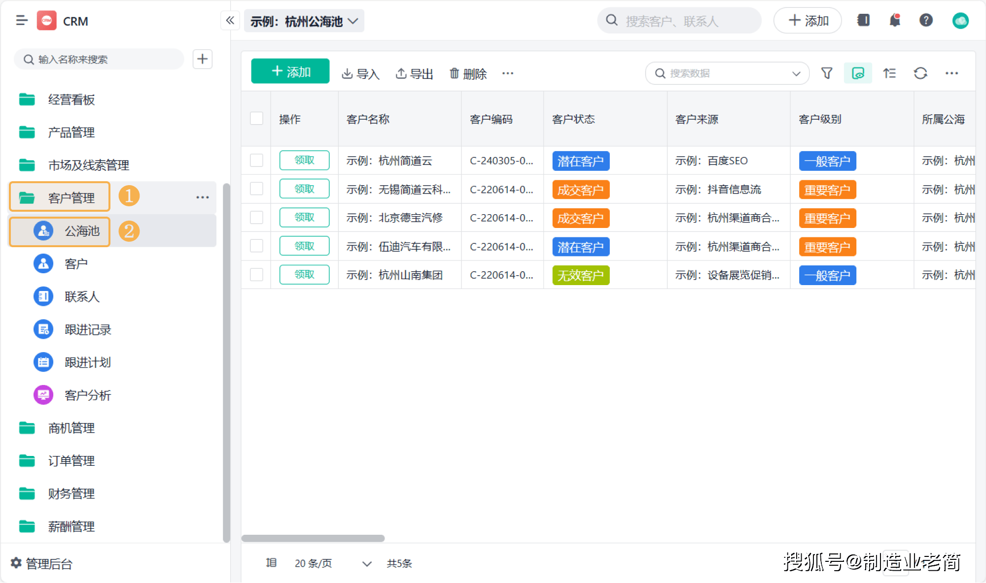Refresh the table data
Image resolution: width=986 pixels, height=583 pixels.
coord(920,73)
